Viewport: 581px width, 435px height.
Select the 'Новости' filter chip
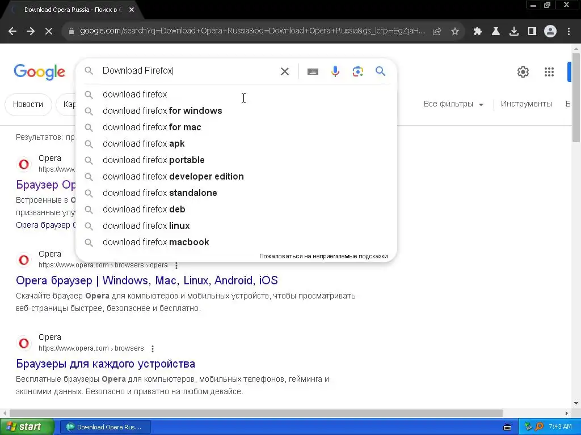click(28, 104)
